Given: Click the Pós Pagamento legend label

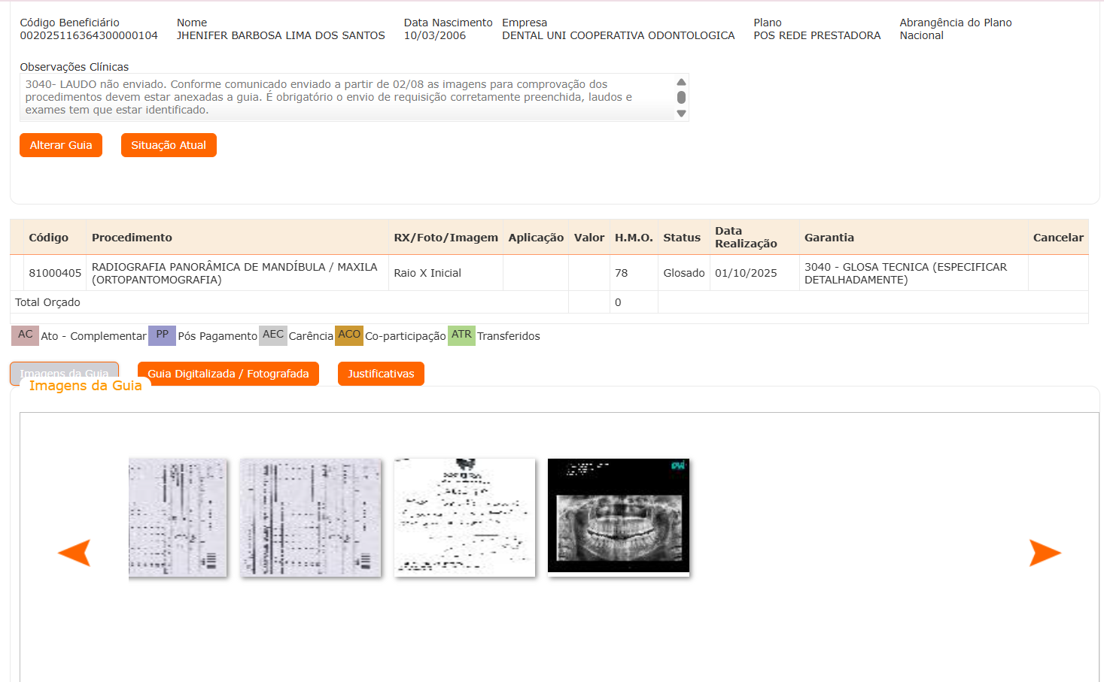Looking at the screenshot, I should [217, 336].
